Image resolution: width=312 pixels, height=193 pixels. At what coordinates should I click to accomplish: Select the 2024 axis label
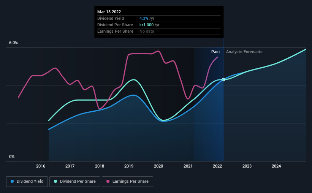pyautogui.click(x=276, y=166)
